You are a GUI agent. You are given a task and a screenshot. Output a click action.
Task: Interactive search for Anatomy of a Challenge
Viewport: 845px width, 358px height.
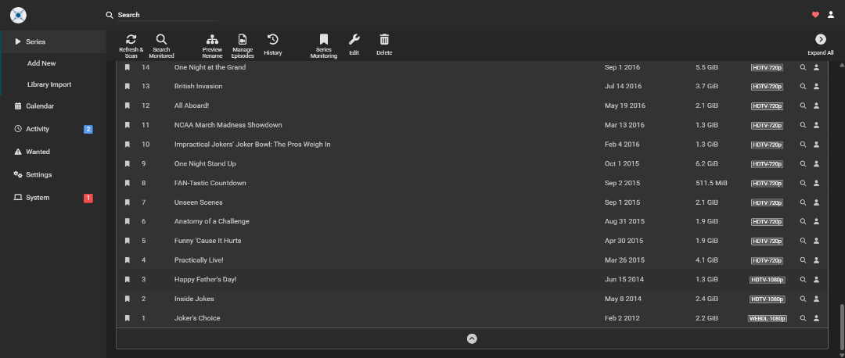[816, 221]
